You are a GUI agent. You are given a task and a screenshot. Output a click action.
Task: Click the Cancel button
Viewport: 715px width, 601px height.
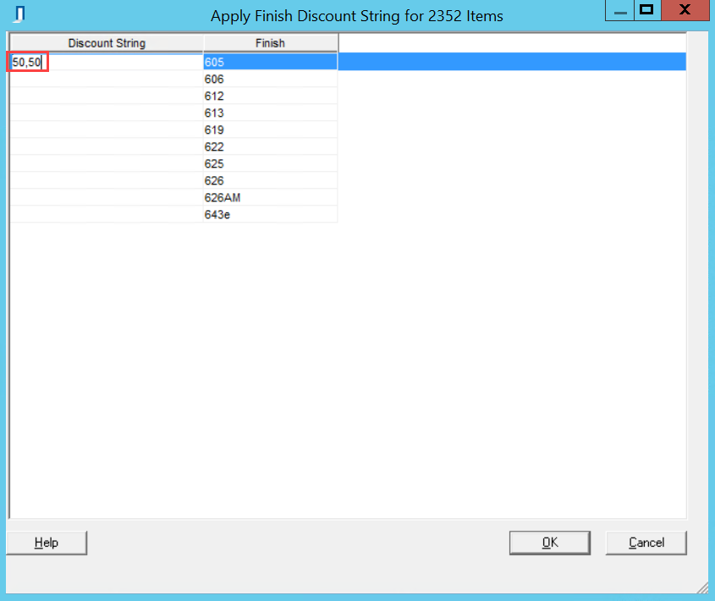point(646,543)
